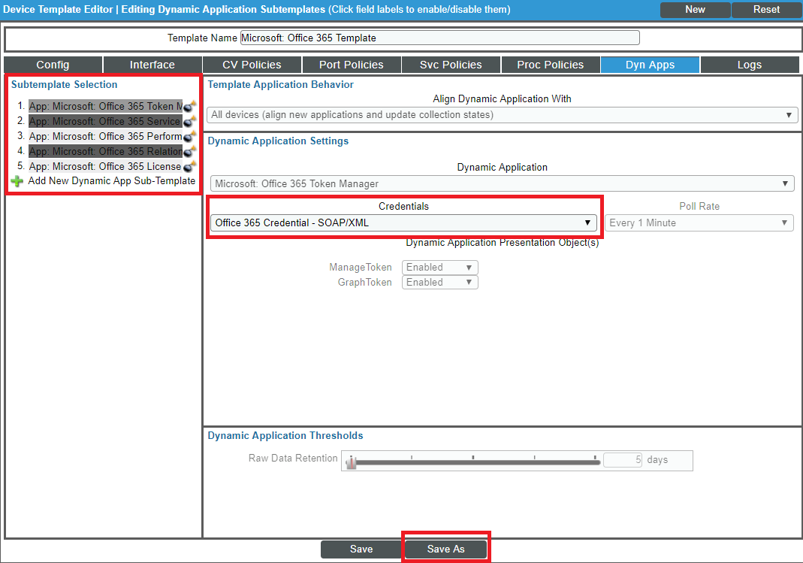Add New Dynamic App Sub-Template link
The width and height of the screenshot is (803, 563).
112,181
